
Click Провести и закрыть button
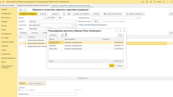point(28,14)
